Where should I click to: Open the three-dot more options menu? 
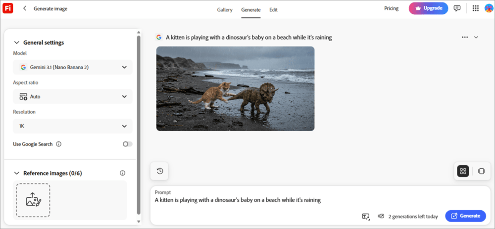465,37
